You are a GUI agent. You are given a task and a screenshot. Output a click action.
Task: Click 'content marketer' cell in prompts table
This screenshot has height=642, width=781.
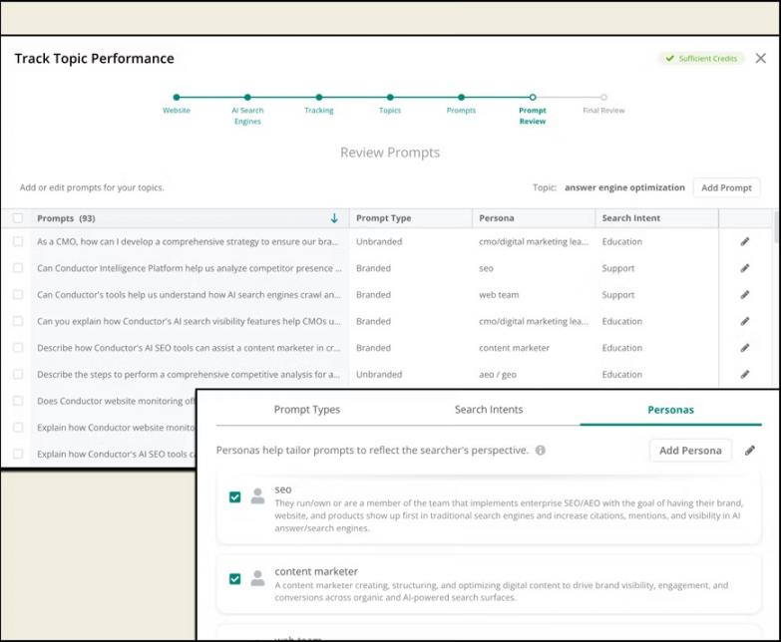[x=514, y=348]
